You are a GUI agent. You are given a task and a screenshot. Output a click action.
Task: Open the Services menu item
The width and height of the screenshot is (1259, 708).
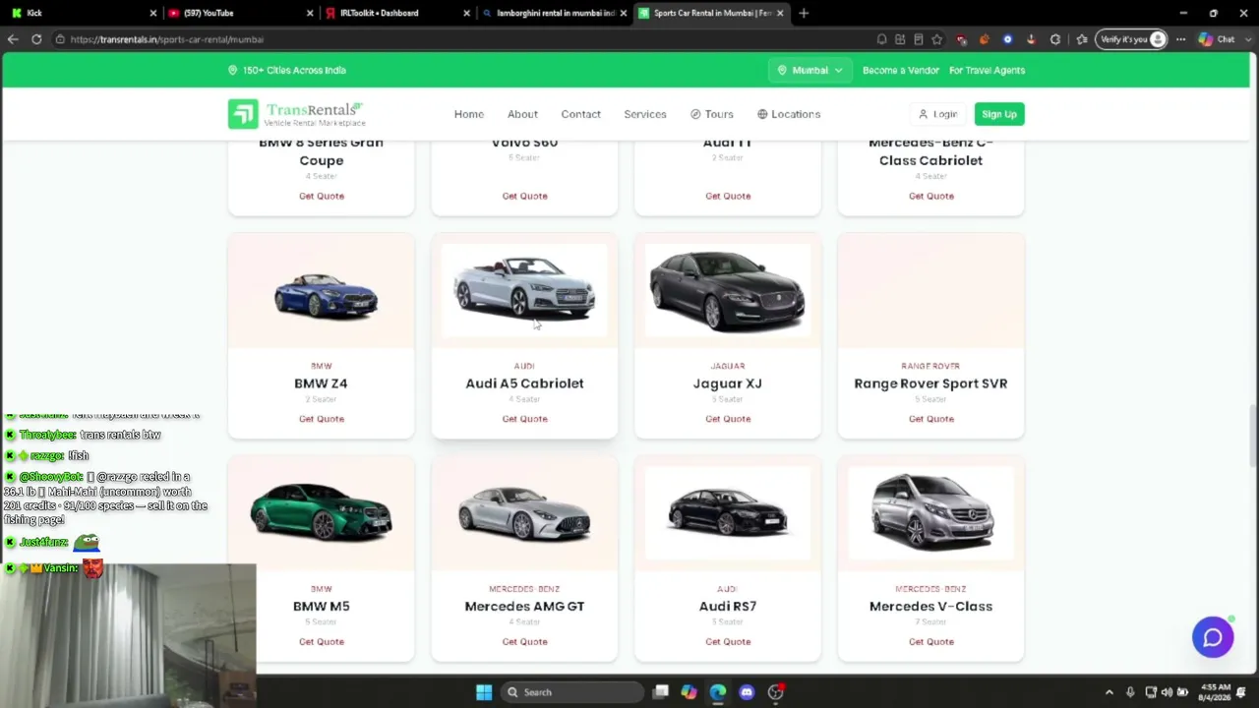[645, 114]
